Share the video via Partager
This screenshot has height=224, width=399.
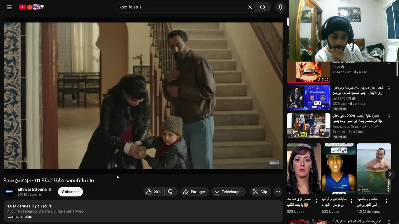(194, 192)
